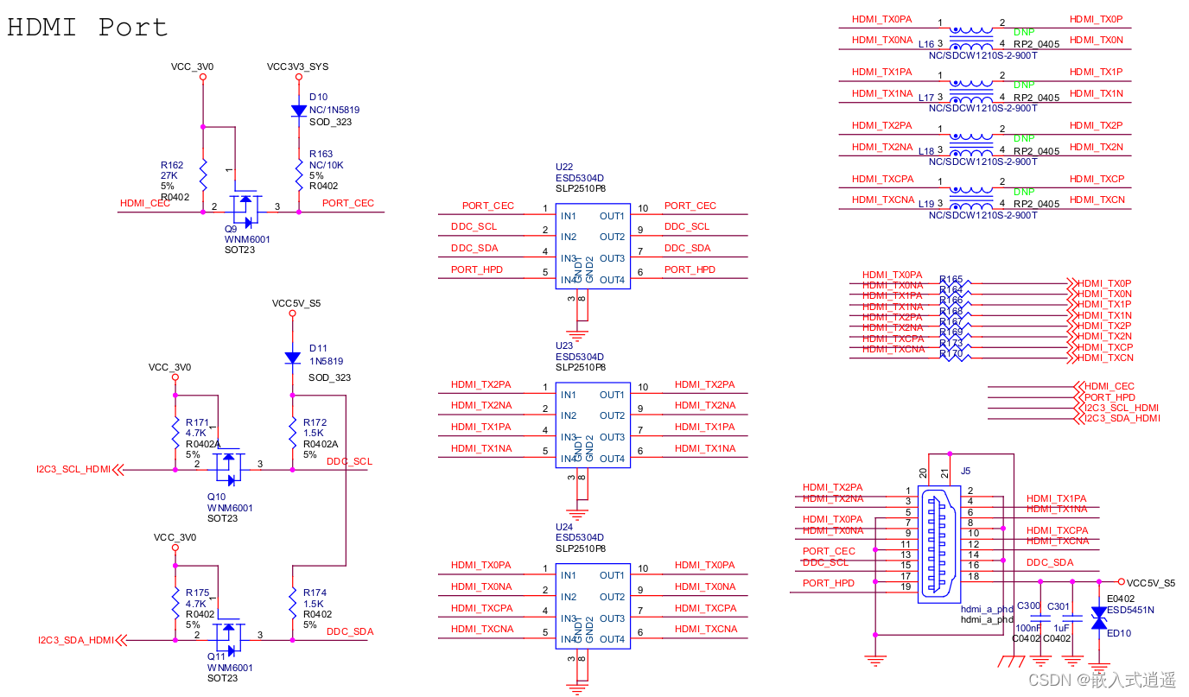Select the U22 IC body
Screen dimensions: 1189x697
pos(593,247)
